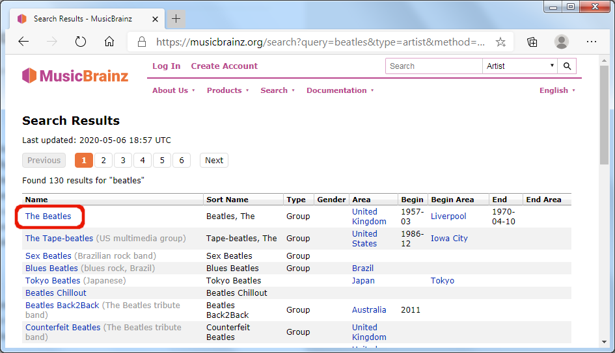Open Sex Beatles artist link

pyautogui.click(x=48, y=256)
